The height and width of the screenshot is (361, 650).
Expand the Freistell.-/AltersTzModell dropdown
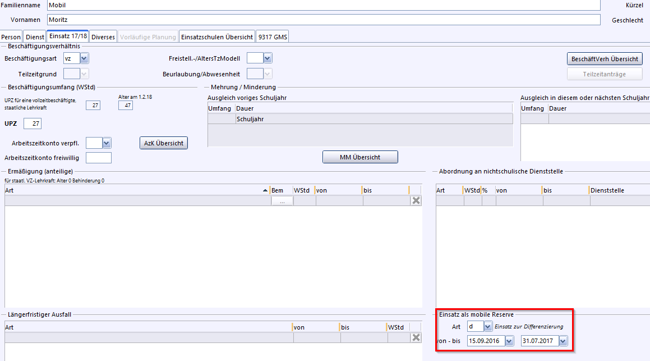coord(268,58)
